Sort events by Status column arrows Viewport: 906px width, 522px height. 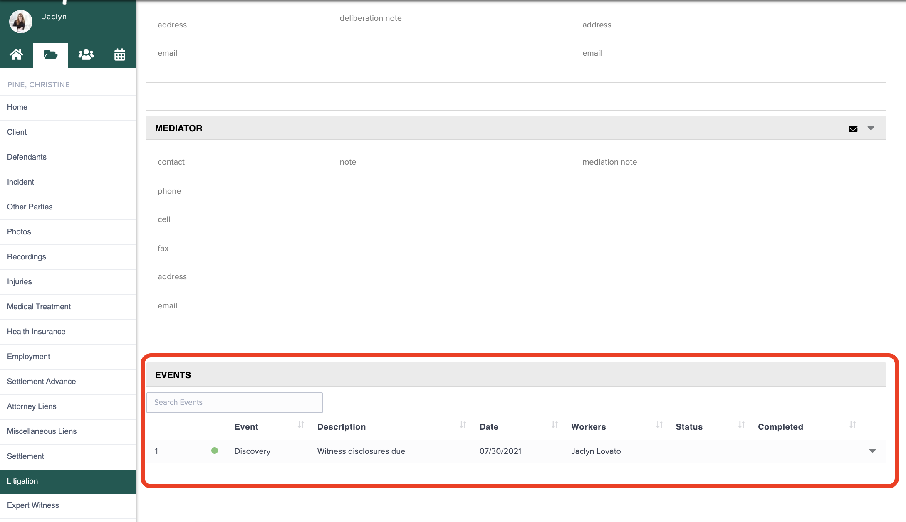coord(741,425)
